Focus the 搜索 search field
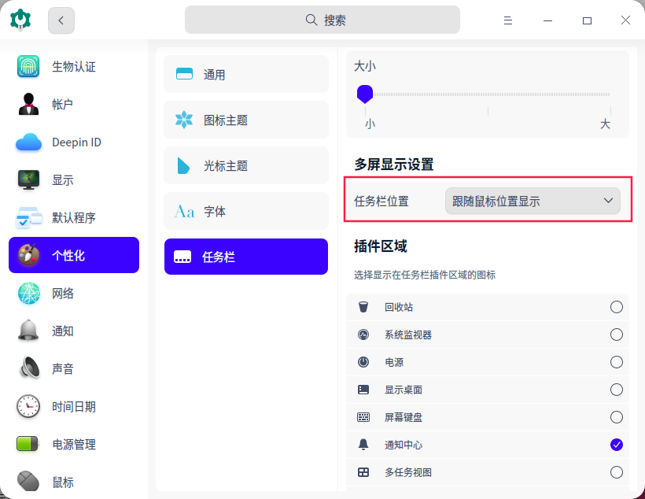This screenshot has height=499, width=645. pos(322,20)
